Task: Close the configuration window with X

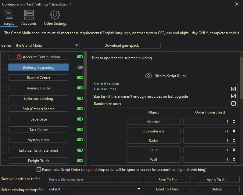Action: [237, 4]
